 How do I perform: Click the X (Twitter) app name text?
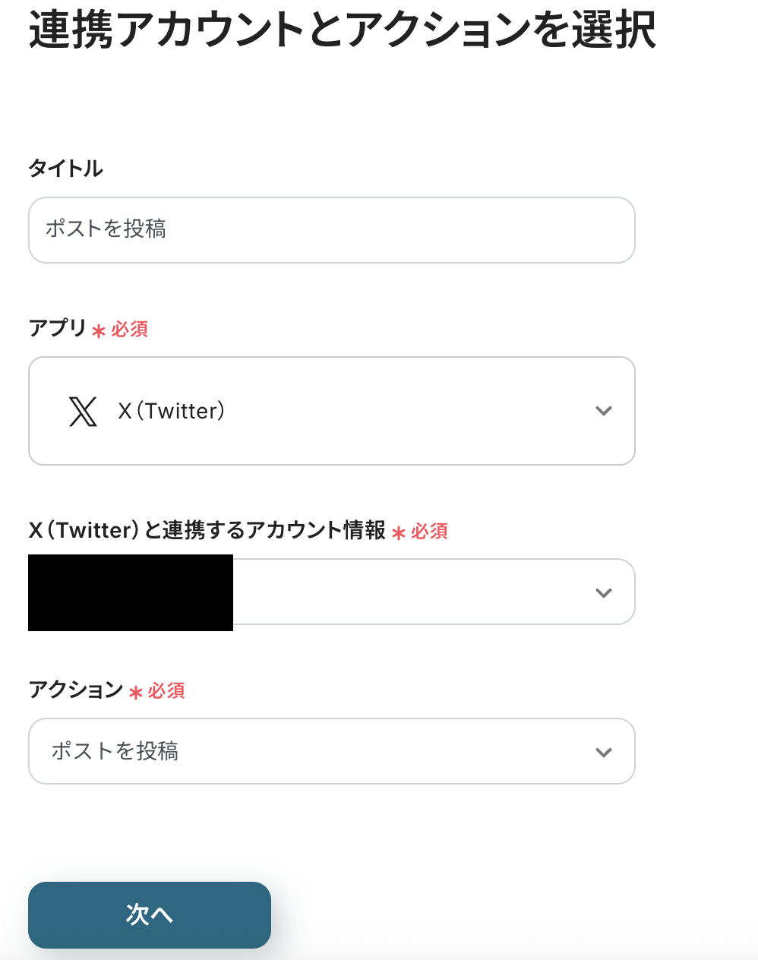(x=172, y=411)
